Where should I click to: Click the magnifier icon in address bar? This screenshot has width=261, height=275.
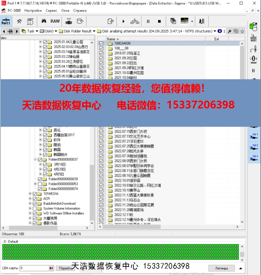(x=229, y=31)
